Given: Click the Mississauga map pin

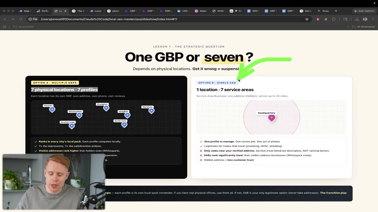Looking at the screenshot, I should pos(79,115).
